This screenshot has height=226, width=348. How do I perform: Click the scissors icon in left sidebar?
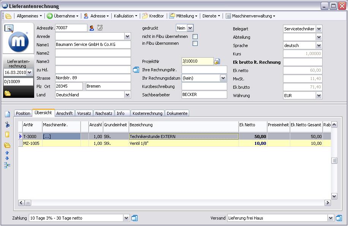pos(7,125)
